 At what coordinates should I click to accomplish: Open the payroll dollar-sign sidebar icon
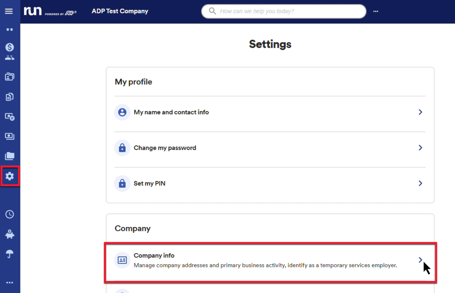[10, 47]
